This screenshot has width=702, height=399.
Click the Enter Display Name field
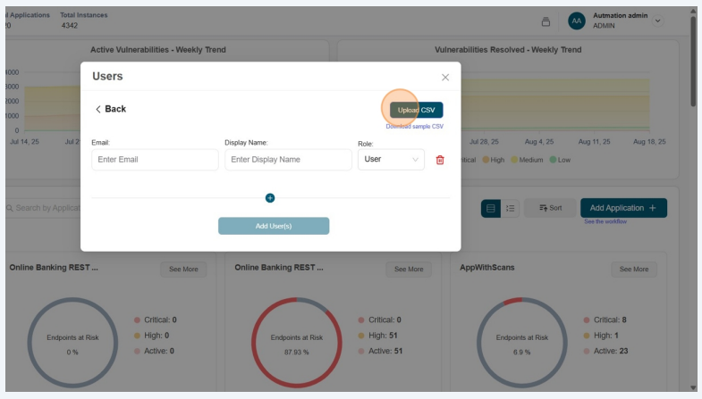pyautogui.click(x=288, y=159)
